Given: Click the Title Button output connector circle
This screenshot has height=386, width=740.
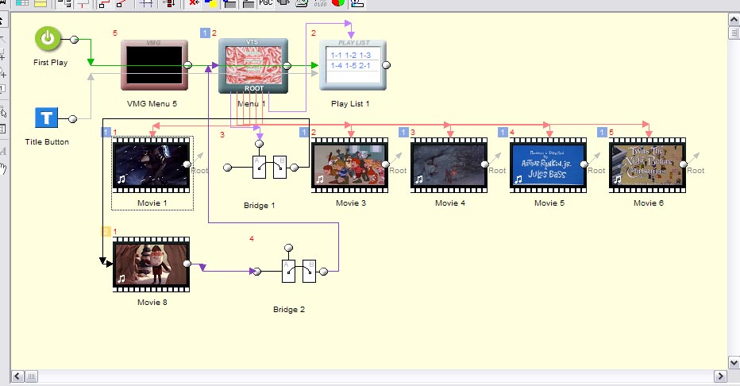Looking at the screenshot, I should pyautogui.click(x=73, y=119).
